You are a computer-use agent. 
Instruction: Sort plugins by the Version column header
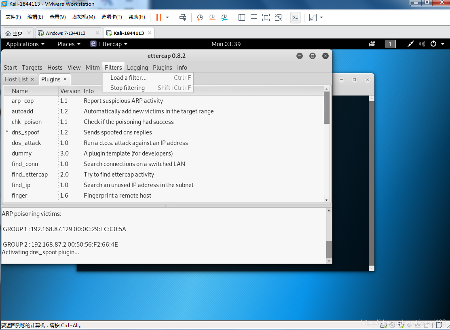click(x=70, y=91)
